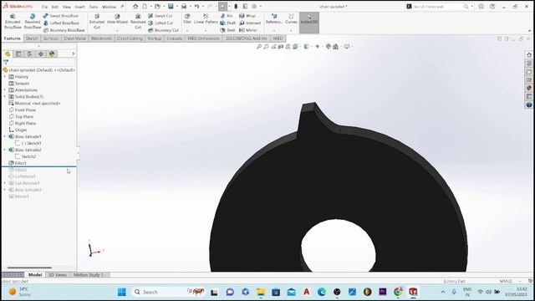Image resolution: width=535 pixels, height=301 pixels.
Task: Open the Edit menu
Action: (55, 7)
